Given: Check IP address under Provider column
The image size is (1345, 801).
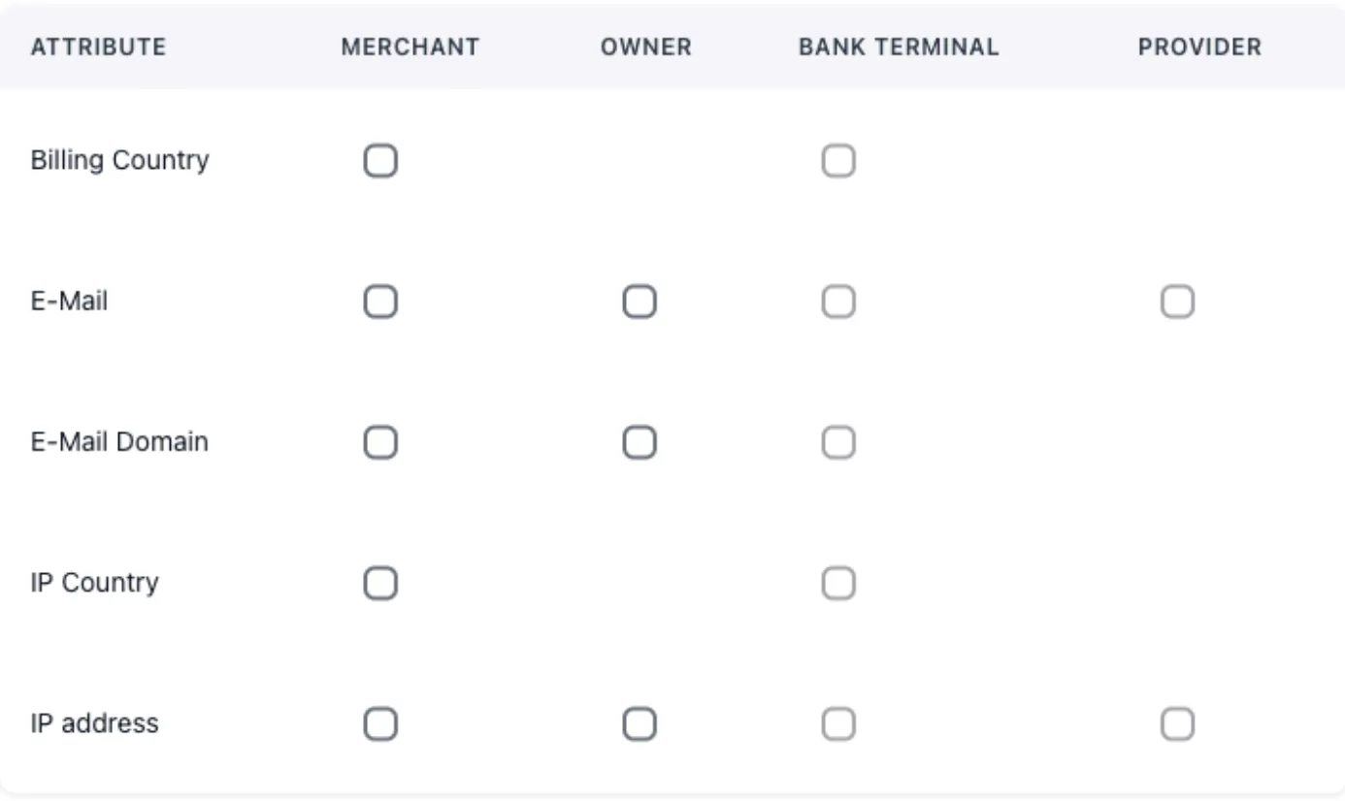Looking at the screenshot, I should click(1177, 724).
